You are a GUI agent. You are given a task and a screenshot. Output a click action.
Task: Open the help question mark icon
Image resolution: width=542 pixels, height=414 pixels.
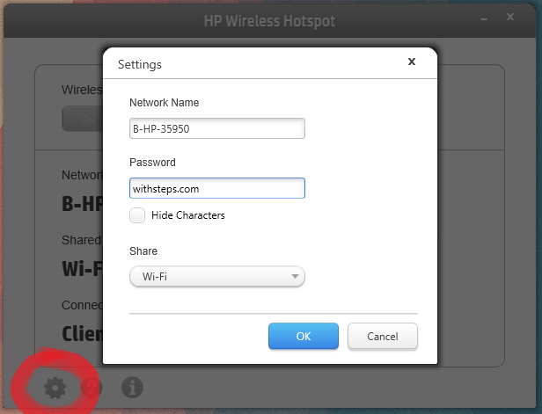click(x=92, y=388)
